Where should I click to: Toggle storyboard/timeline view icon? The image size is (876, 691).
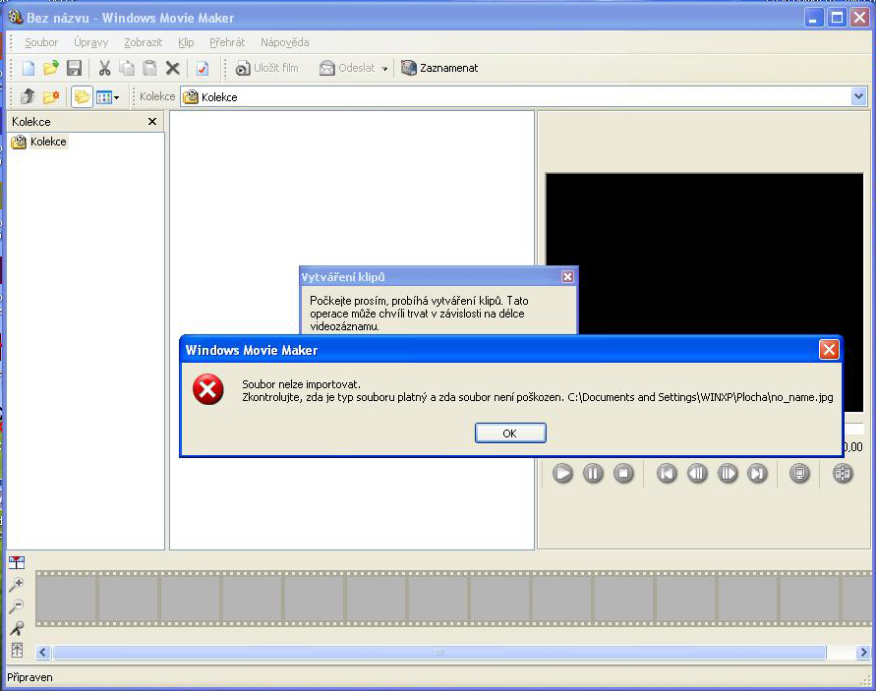click(x=17, y=562)
